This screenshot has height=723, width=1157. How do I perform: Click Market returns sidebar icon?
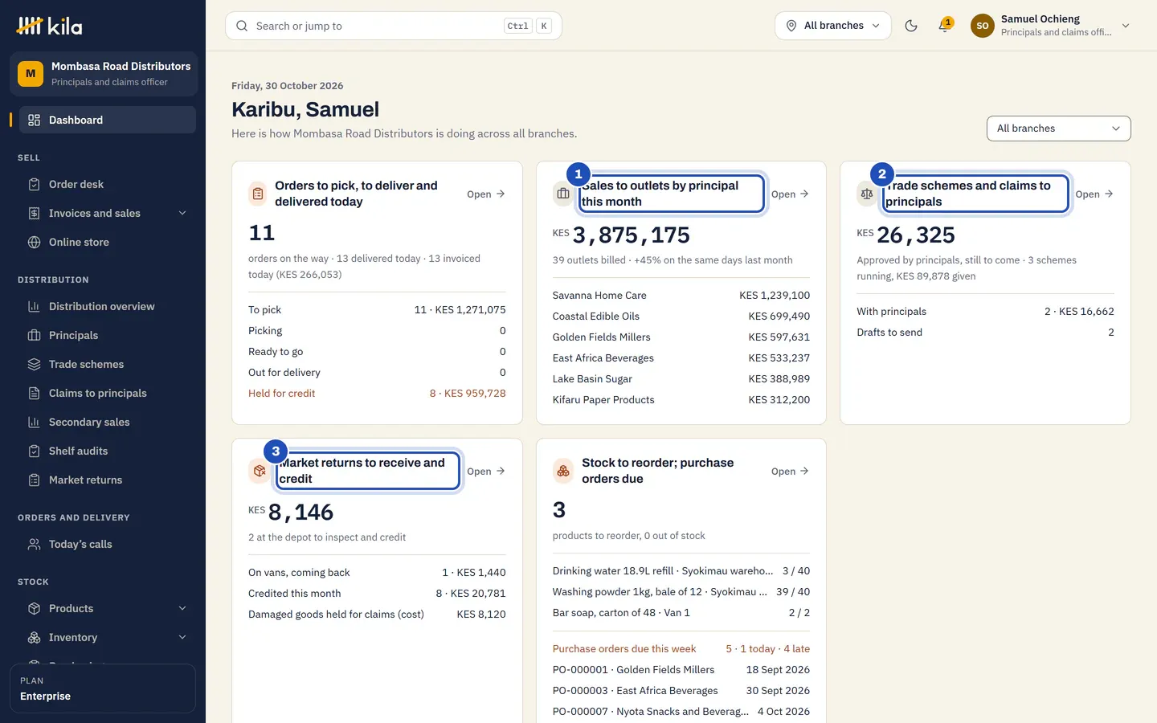(x=34, y=480)
